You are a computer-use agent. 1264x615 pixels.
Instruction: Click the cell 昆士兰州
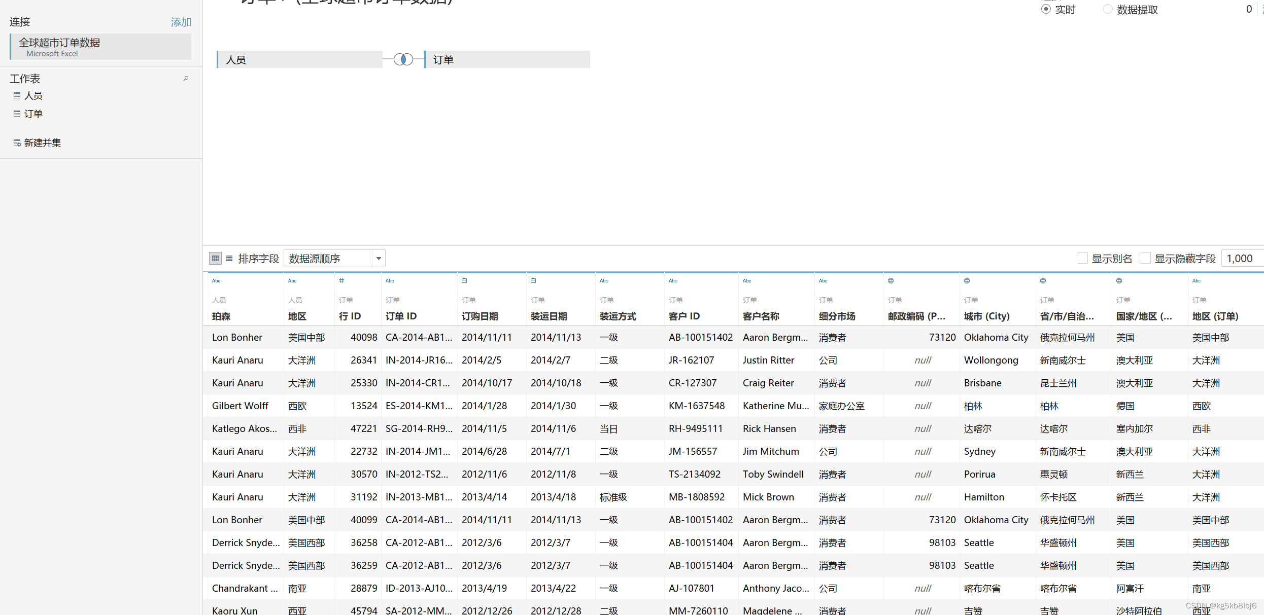[x=1058, y=383]
